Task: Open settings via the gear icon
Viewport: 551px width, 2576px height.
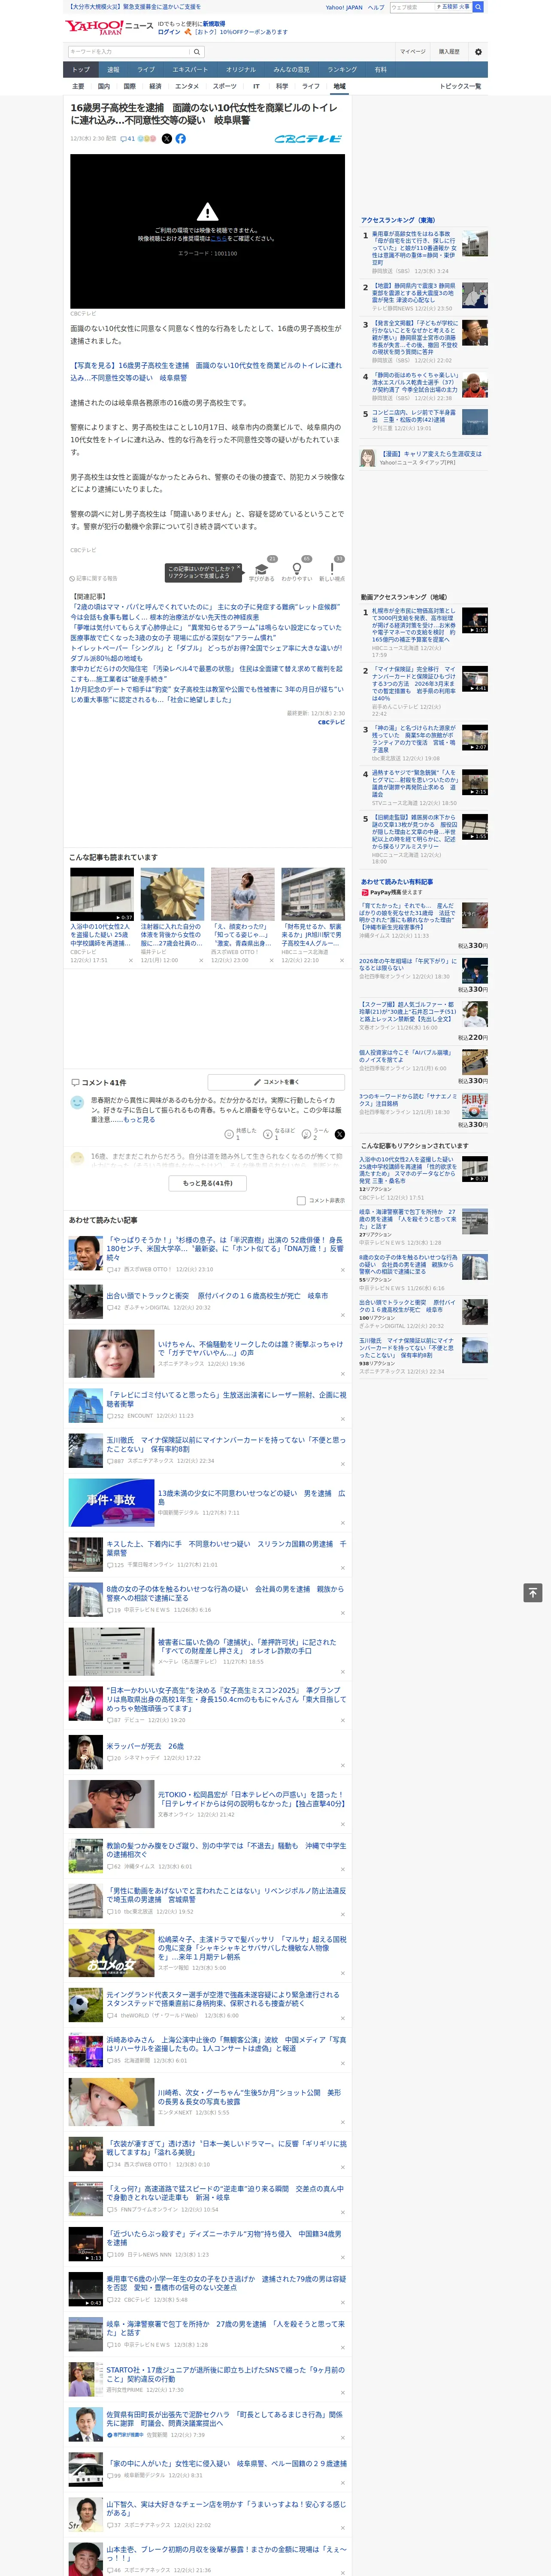Action: click(x=478, y=51)
